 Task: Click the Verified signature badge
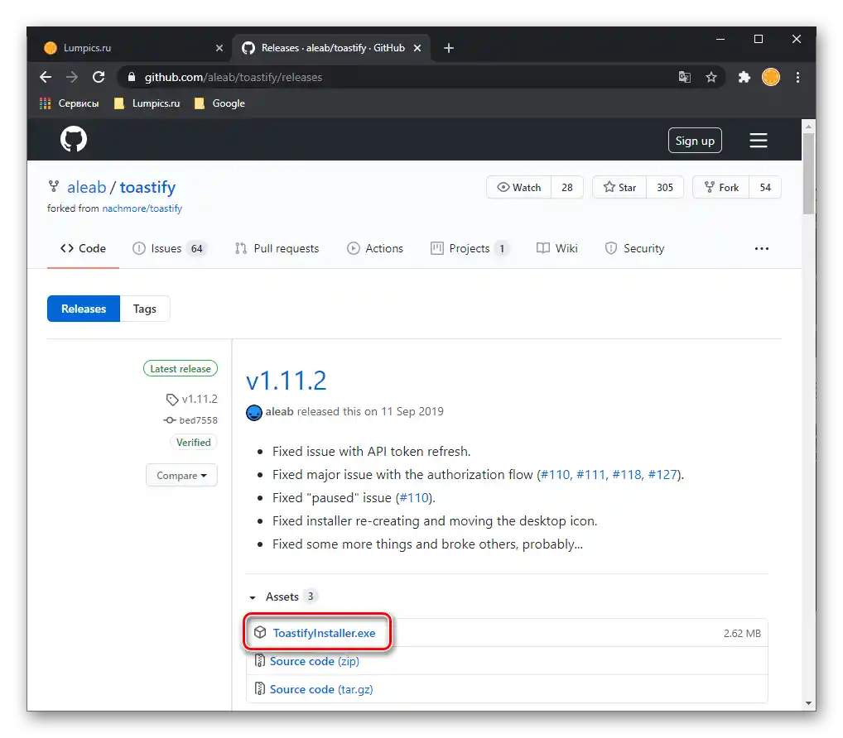[194, 443]
